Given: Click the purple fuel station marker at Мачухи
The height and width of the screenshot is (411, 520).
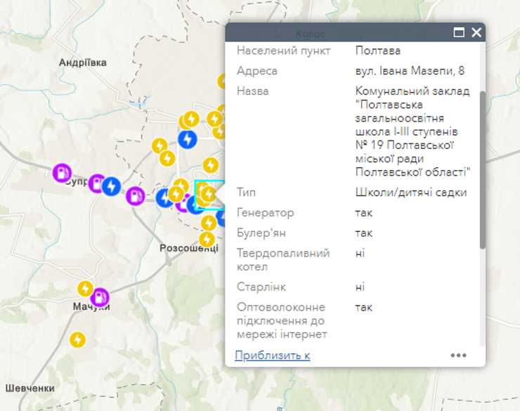Looking at the screenshot, I should click(100, 298).
